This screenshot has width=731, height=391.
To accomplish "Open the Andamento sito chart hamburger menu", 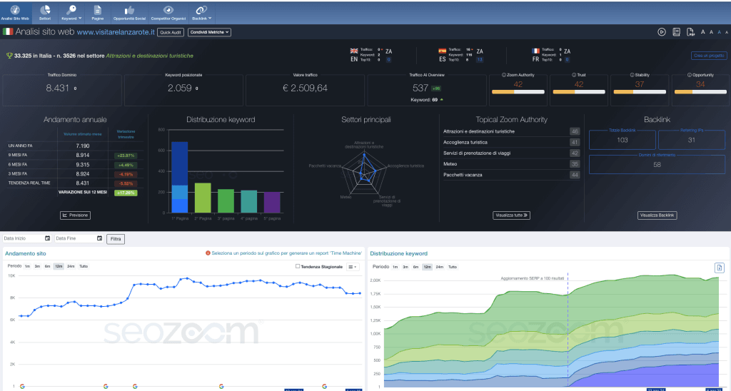I will 353,267.
